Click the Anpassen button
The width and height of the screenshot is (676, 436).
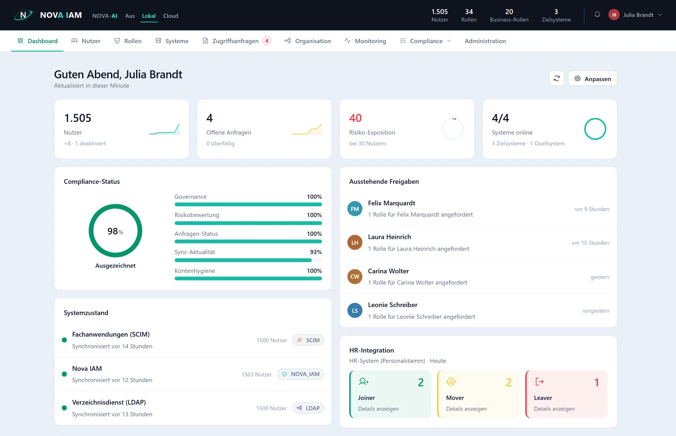(592, 78)
